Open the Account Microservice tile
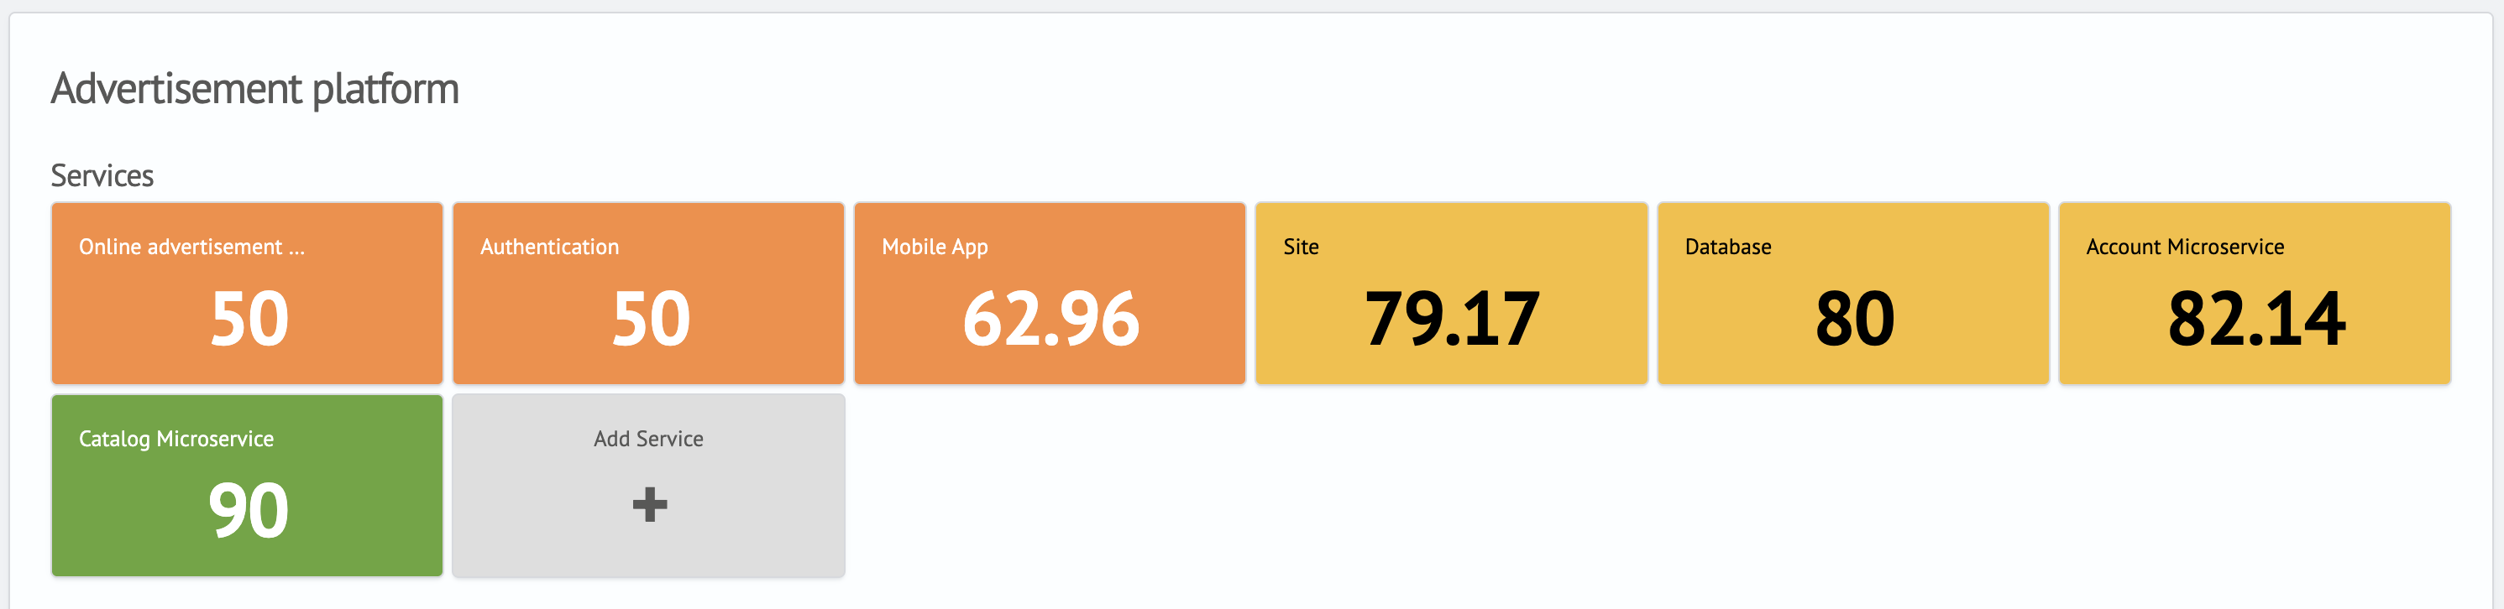The image size is (2504, 609). pyautogui.click(x=2254, y=294)
